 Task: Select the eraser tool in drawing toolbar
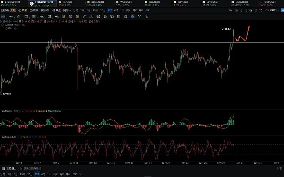(91, 17)
